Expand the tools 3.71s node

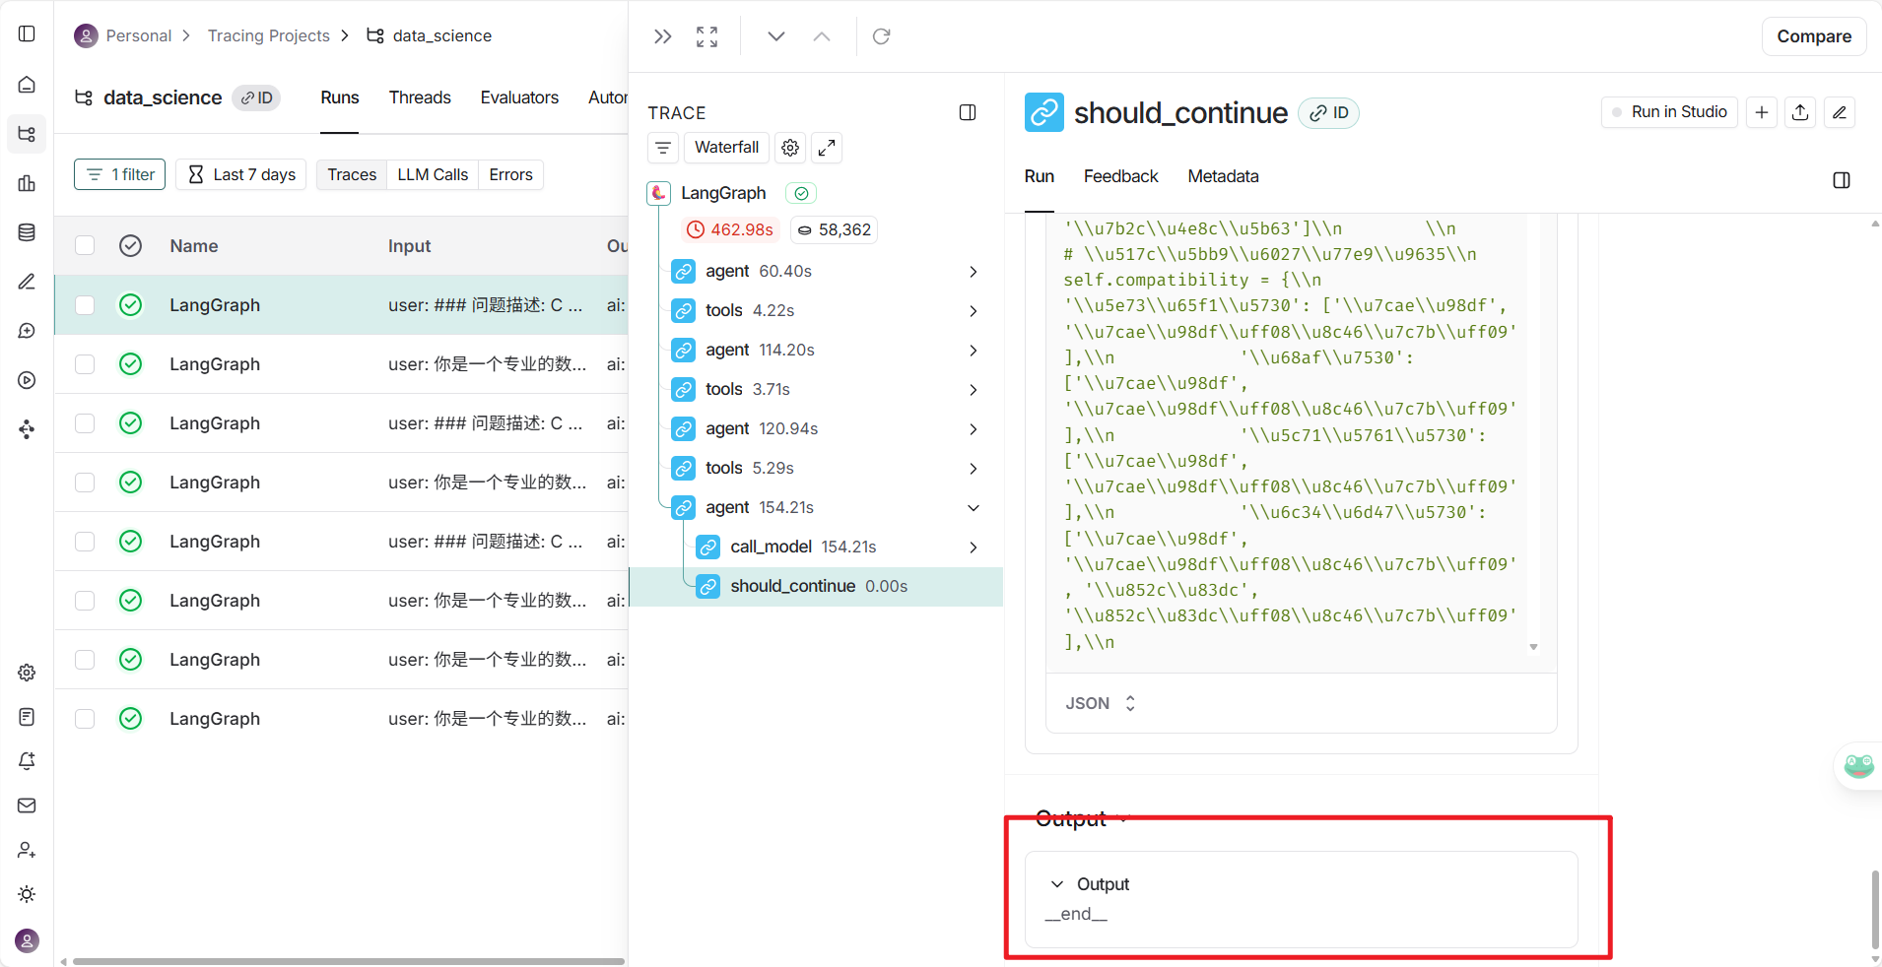point(973,390)
